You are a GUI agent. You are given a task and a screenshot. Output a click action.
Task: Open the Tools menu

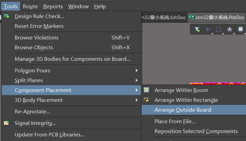[x=11, y=6]
